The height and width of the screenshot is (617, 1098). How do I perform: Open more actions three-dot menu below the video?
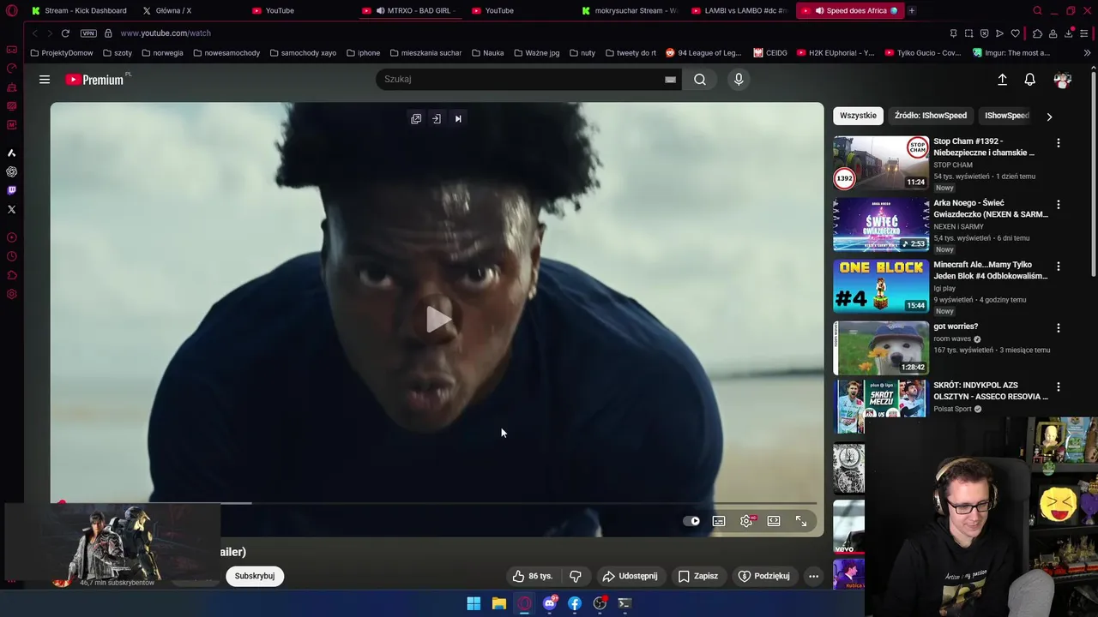coord(813,576)
